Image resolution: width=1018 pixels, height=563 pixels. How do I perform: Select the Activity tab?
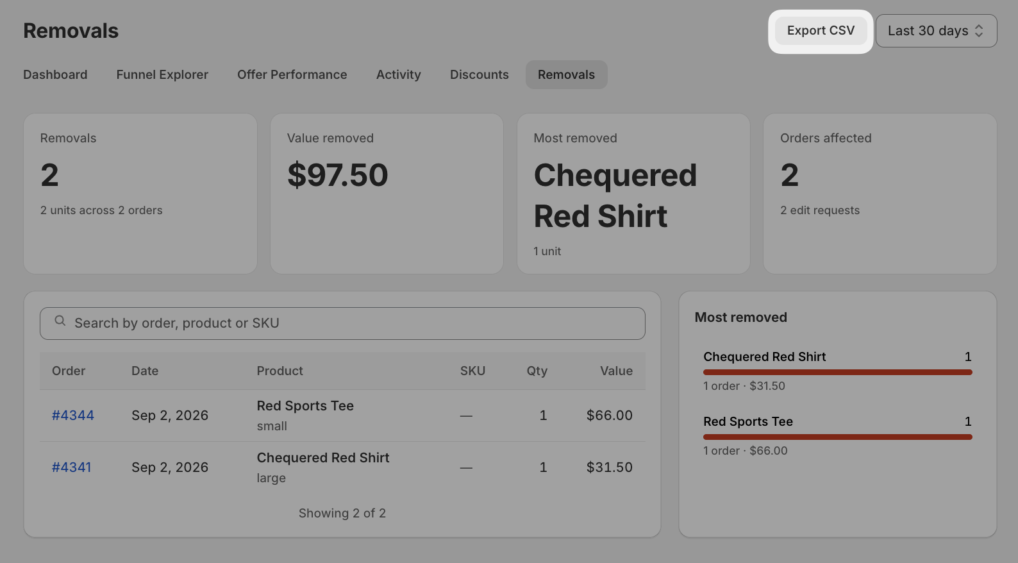[398, 74]
